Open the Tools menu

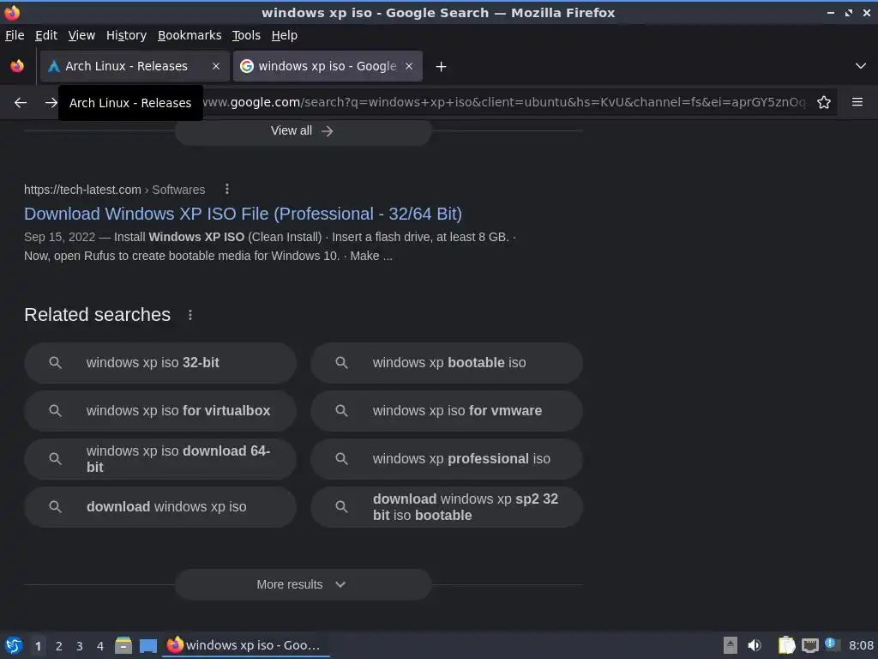pos(246,35)
